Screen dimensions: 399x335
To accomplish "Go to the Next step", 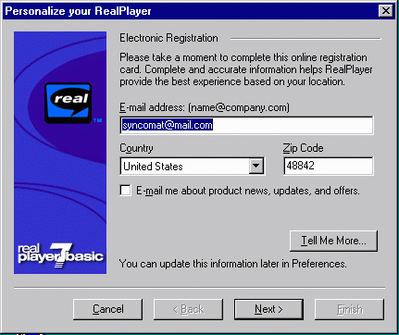I will coord(268,309).
